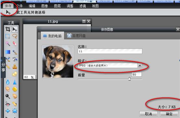Click the 名称 file name input field
180x118 pixels.
[110, 51]
